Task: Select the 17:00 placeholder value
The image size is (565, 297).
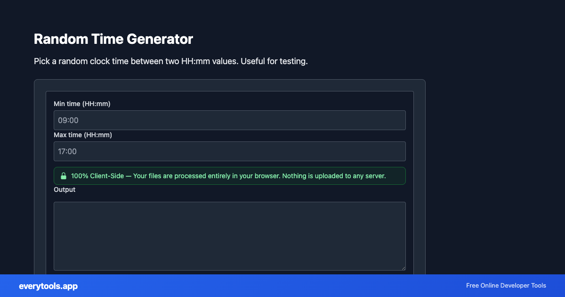Action: pyautogui.click(x=68, y=151)
